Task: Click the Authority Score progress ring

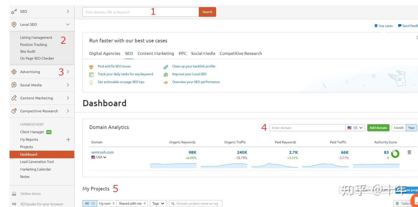Action: (395, 154)
